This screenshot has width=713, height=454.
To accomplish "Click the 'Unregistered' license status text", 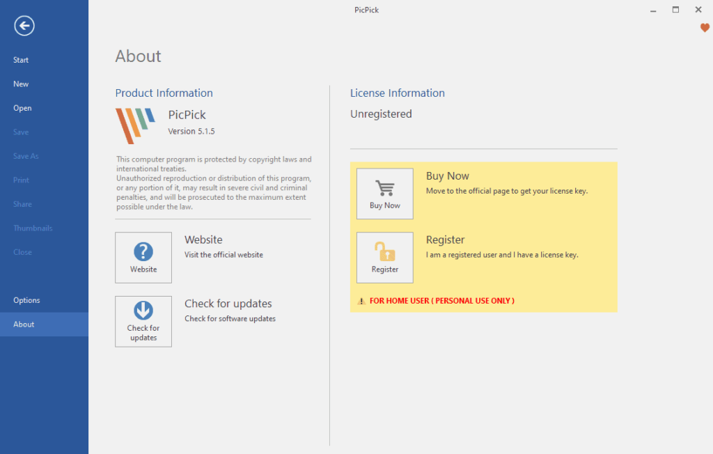I will [x=381, y=113].
